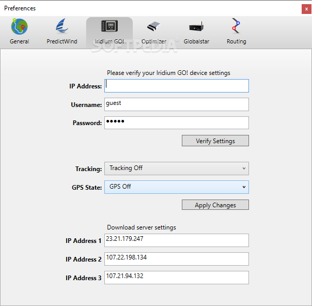Switch to the Iridium GO! tab label

[x=110, y=41]
